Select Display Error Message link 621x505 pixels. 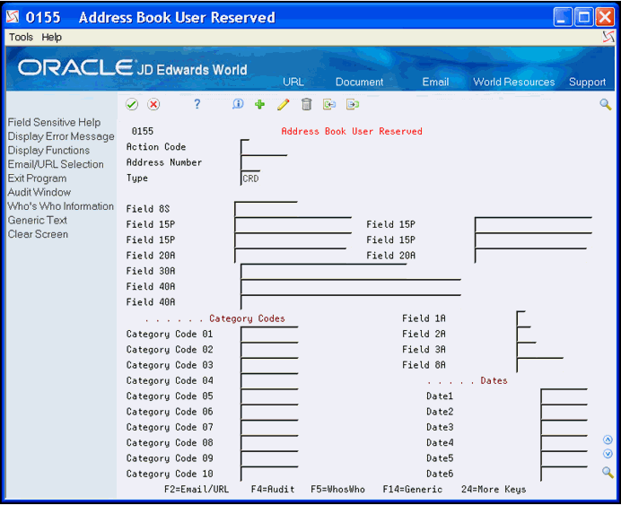click(x=61, y=136)
